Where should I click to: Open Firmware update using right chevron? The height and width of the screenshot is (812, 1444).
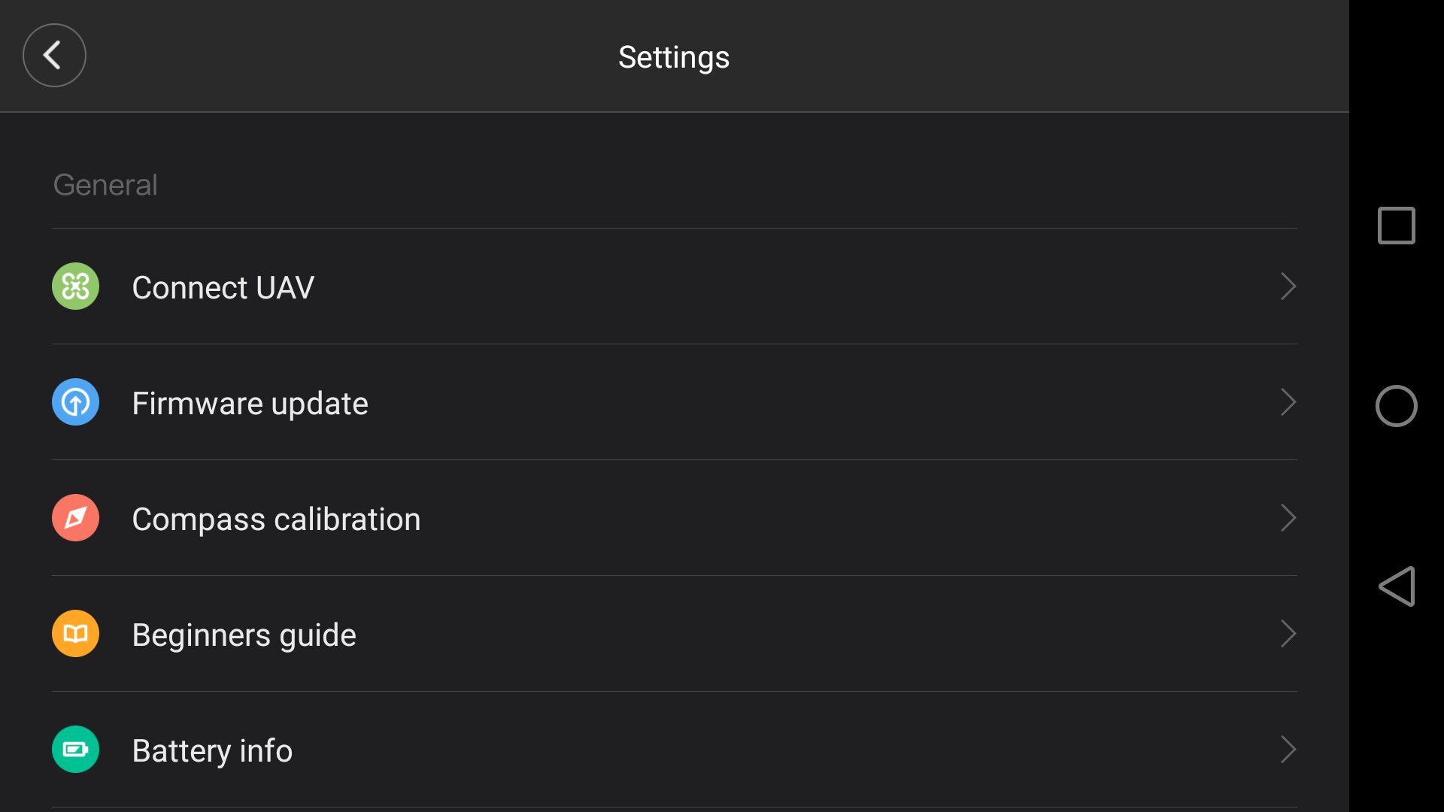point(1288,402)
